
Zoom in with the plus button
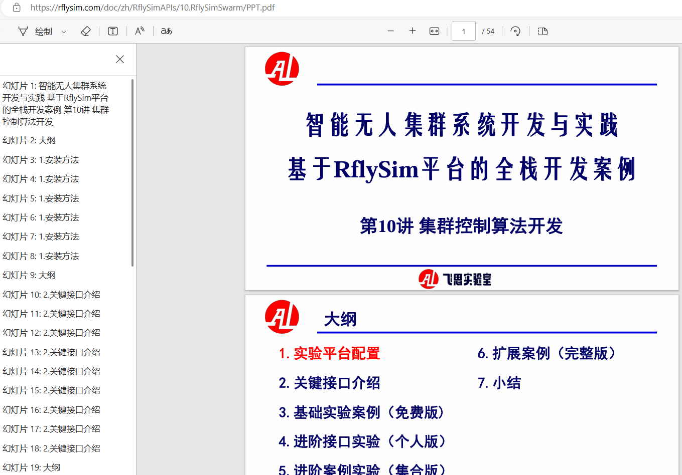point(413,31)
